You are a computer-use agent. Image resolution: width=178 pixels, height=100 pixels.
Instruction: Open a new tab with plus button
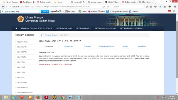[x=157, y=2]
